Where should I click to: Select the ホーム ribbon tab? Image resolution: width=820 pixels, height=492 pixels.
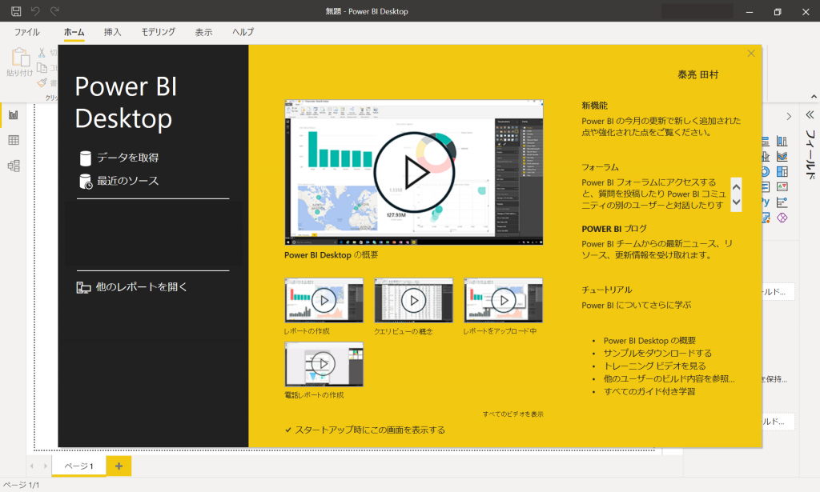[74, 32]
